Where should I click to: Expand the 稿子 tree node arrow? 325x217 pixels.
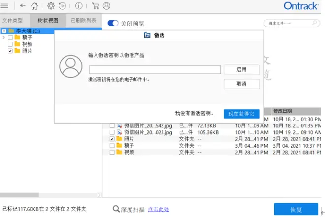[3, 38]
